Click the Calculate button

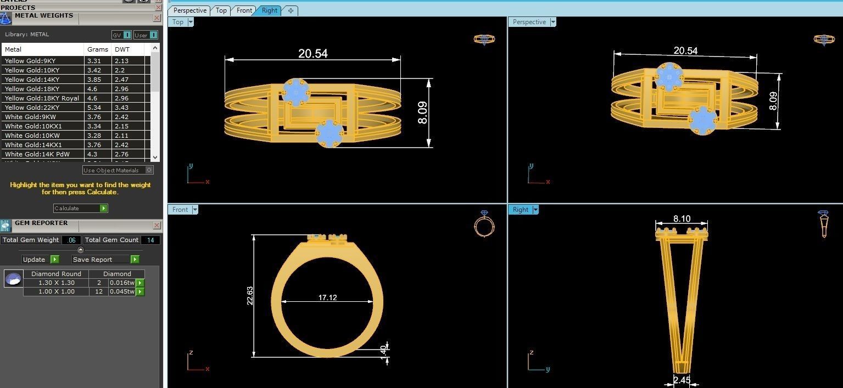[x=80, y=209]
